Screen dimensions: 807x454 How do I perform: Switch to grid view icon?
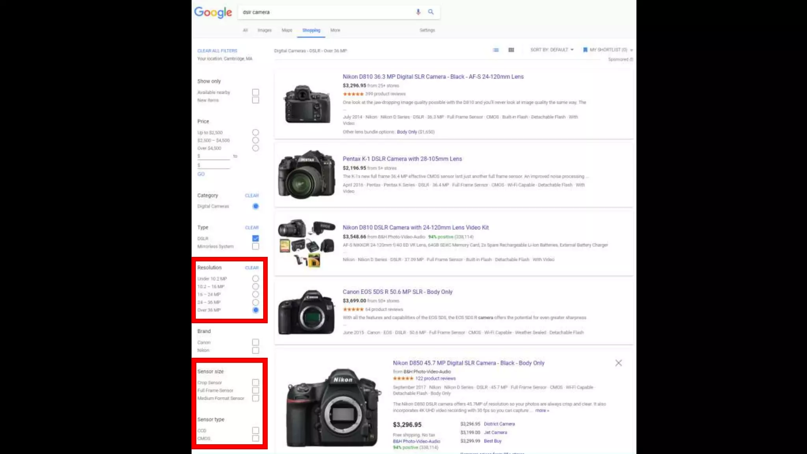pyautogui.click(x=511, y=50)
